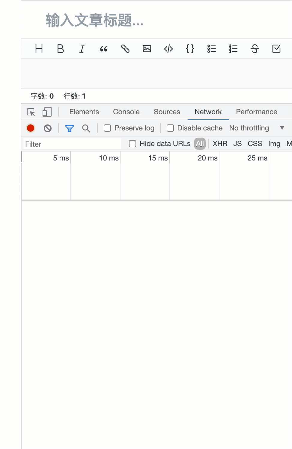The height and width of the screenshot is (449, 292).
Task: Click the 5 ms timeline label
Action: pyautogui.click(x=61, y=158)
